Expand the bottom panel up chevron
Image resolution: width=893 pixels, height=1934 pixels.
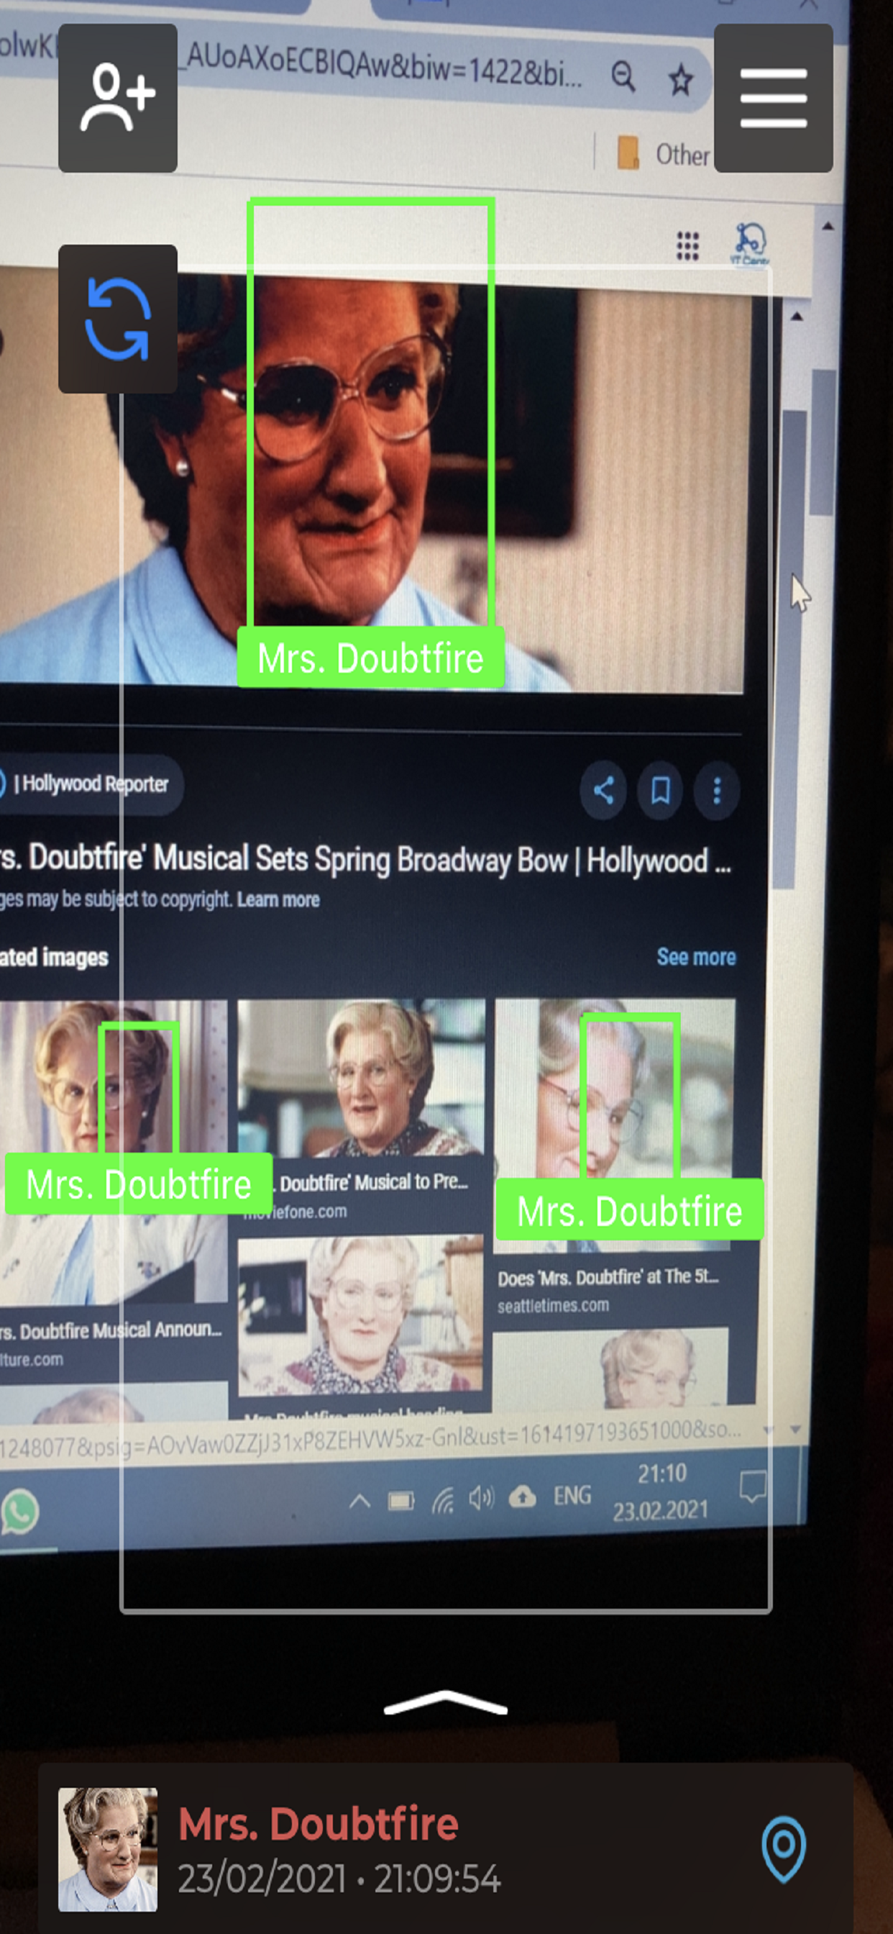tap(446, 1702)
